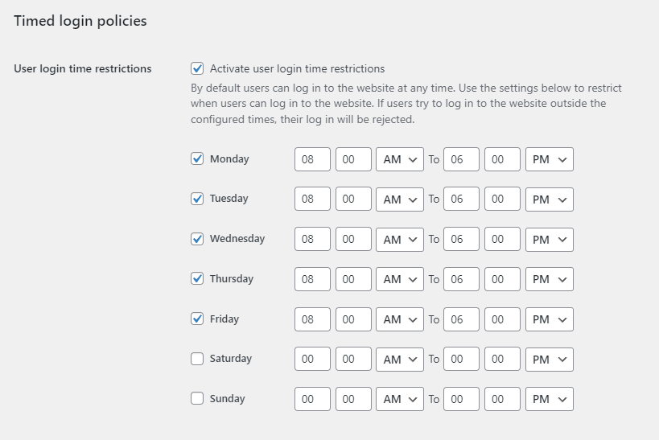Open Monday start AM/PM dropdown

[400, 159]
